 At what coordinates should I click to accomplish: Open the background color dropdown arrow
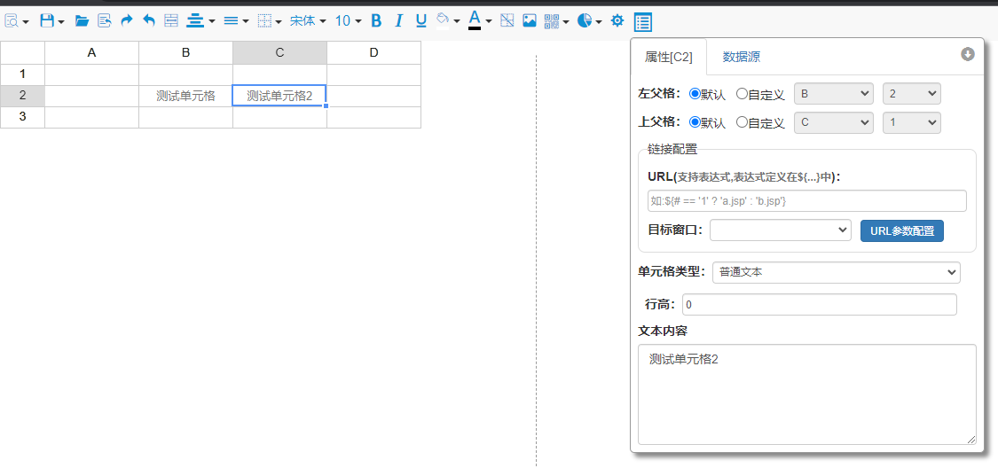coord(457,22)
